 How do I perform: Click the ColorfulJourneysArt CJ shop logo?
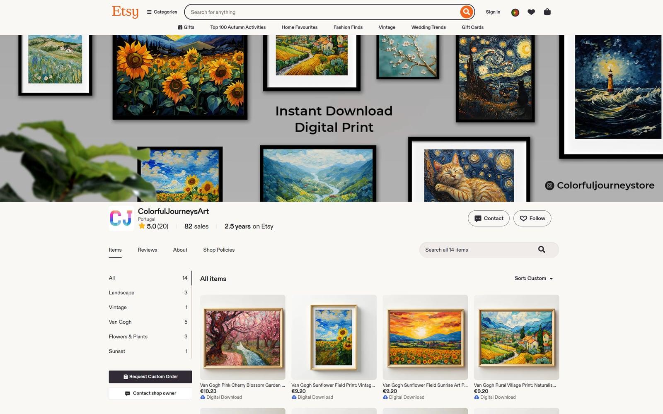tap(121, 218)
